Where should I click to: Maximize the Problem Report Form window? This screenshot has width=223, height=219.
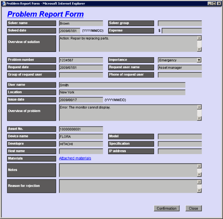tap(214, 3)
